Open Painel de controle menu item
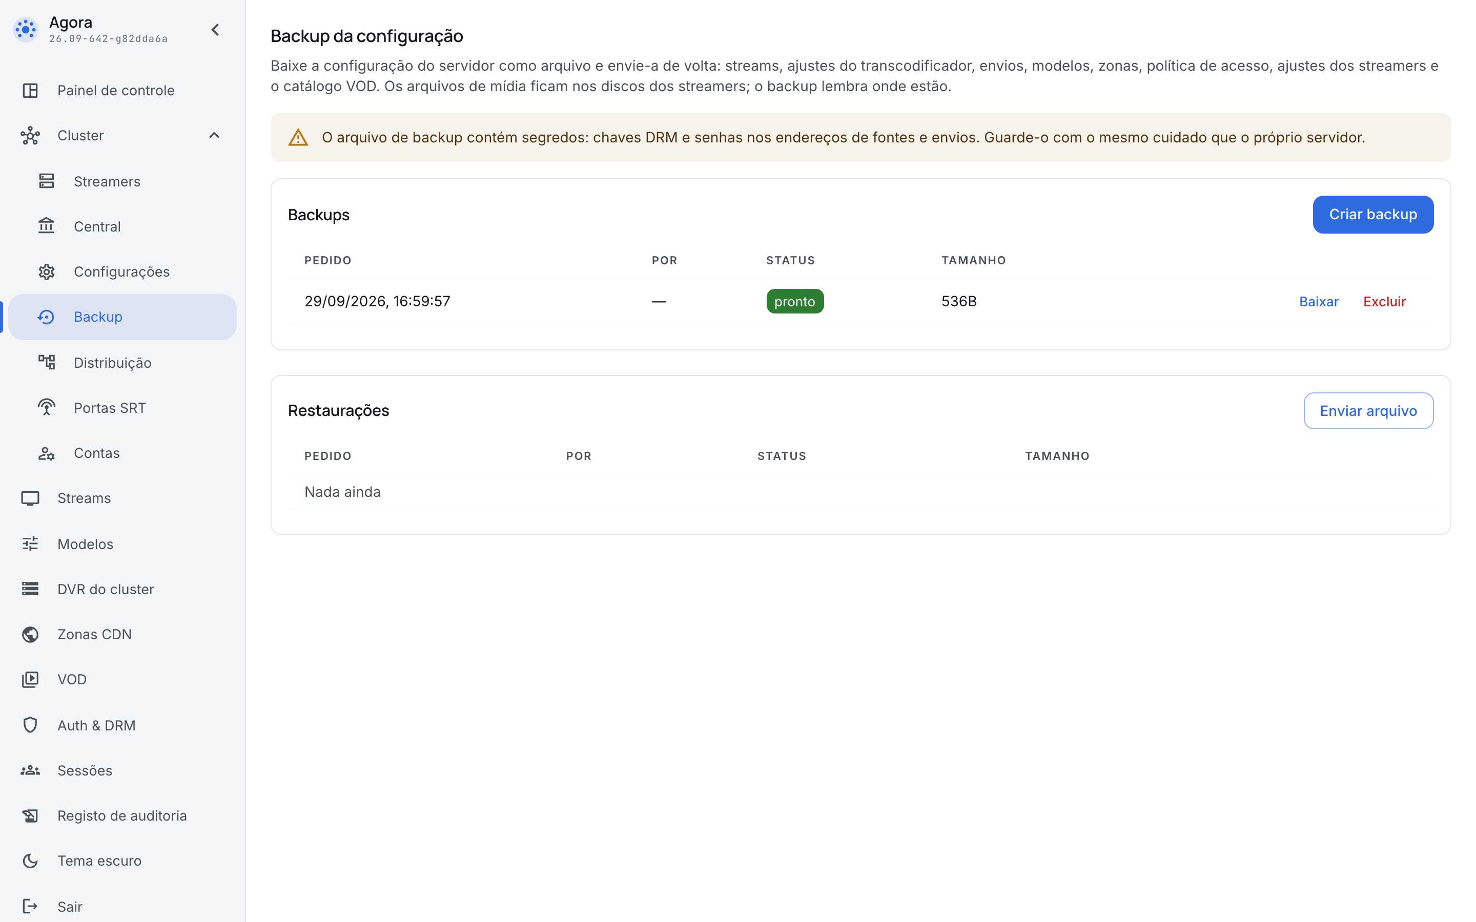This screenshot has width=1476, height=922. 122,90
